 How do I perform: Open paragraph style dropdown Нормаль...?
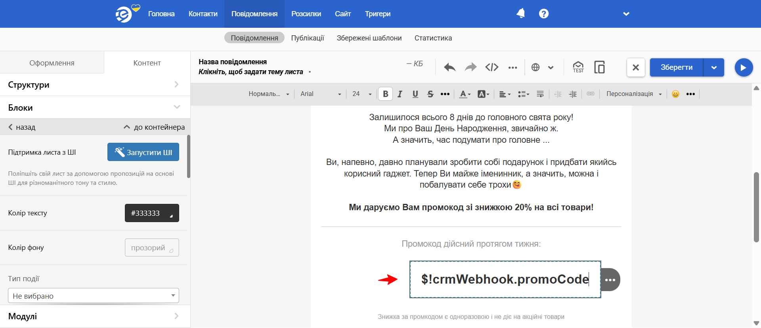click(269, 94)
